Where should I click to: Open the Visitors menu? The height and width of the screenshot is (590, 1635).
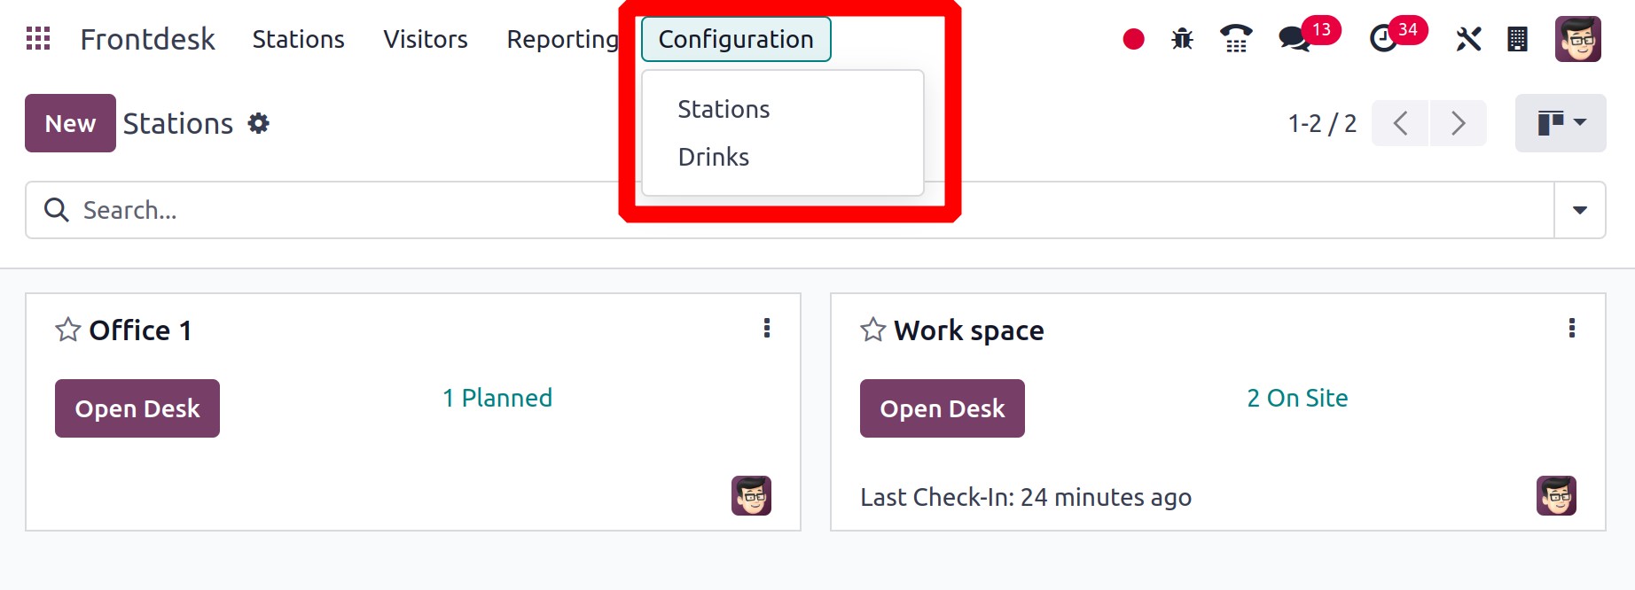(426, 39)
